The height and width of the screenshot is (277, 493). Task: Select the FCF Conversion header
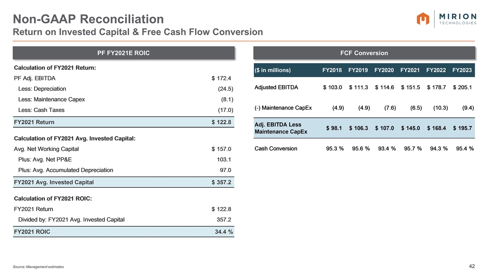coord(364,53)
